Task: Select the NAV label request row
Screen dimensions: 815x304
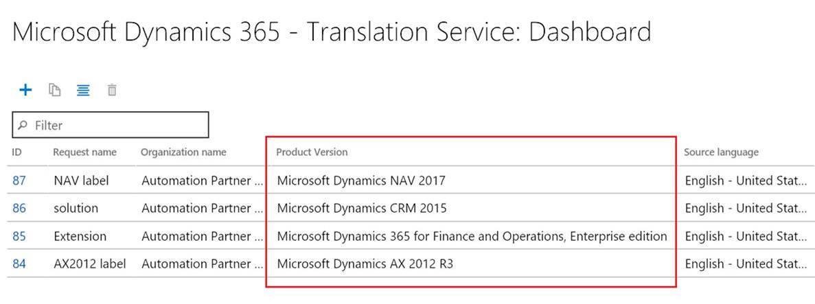Action: click(x=81, y=181)
